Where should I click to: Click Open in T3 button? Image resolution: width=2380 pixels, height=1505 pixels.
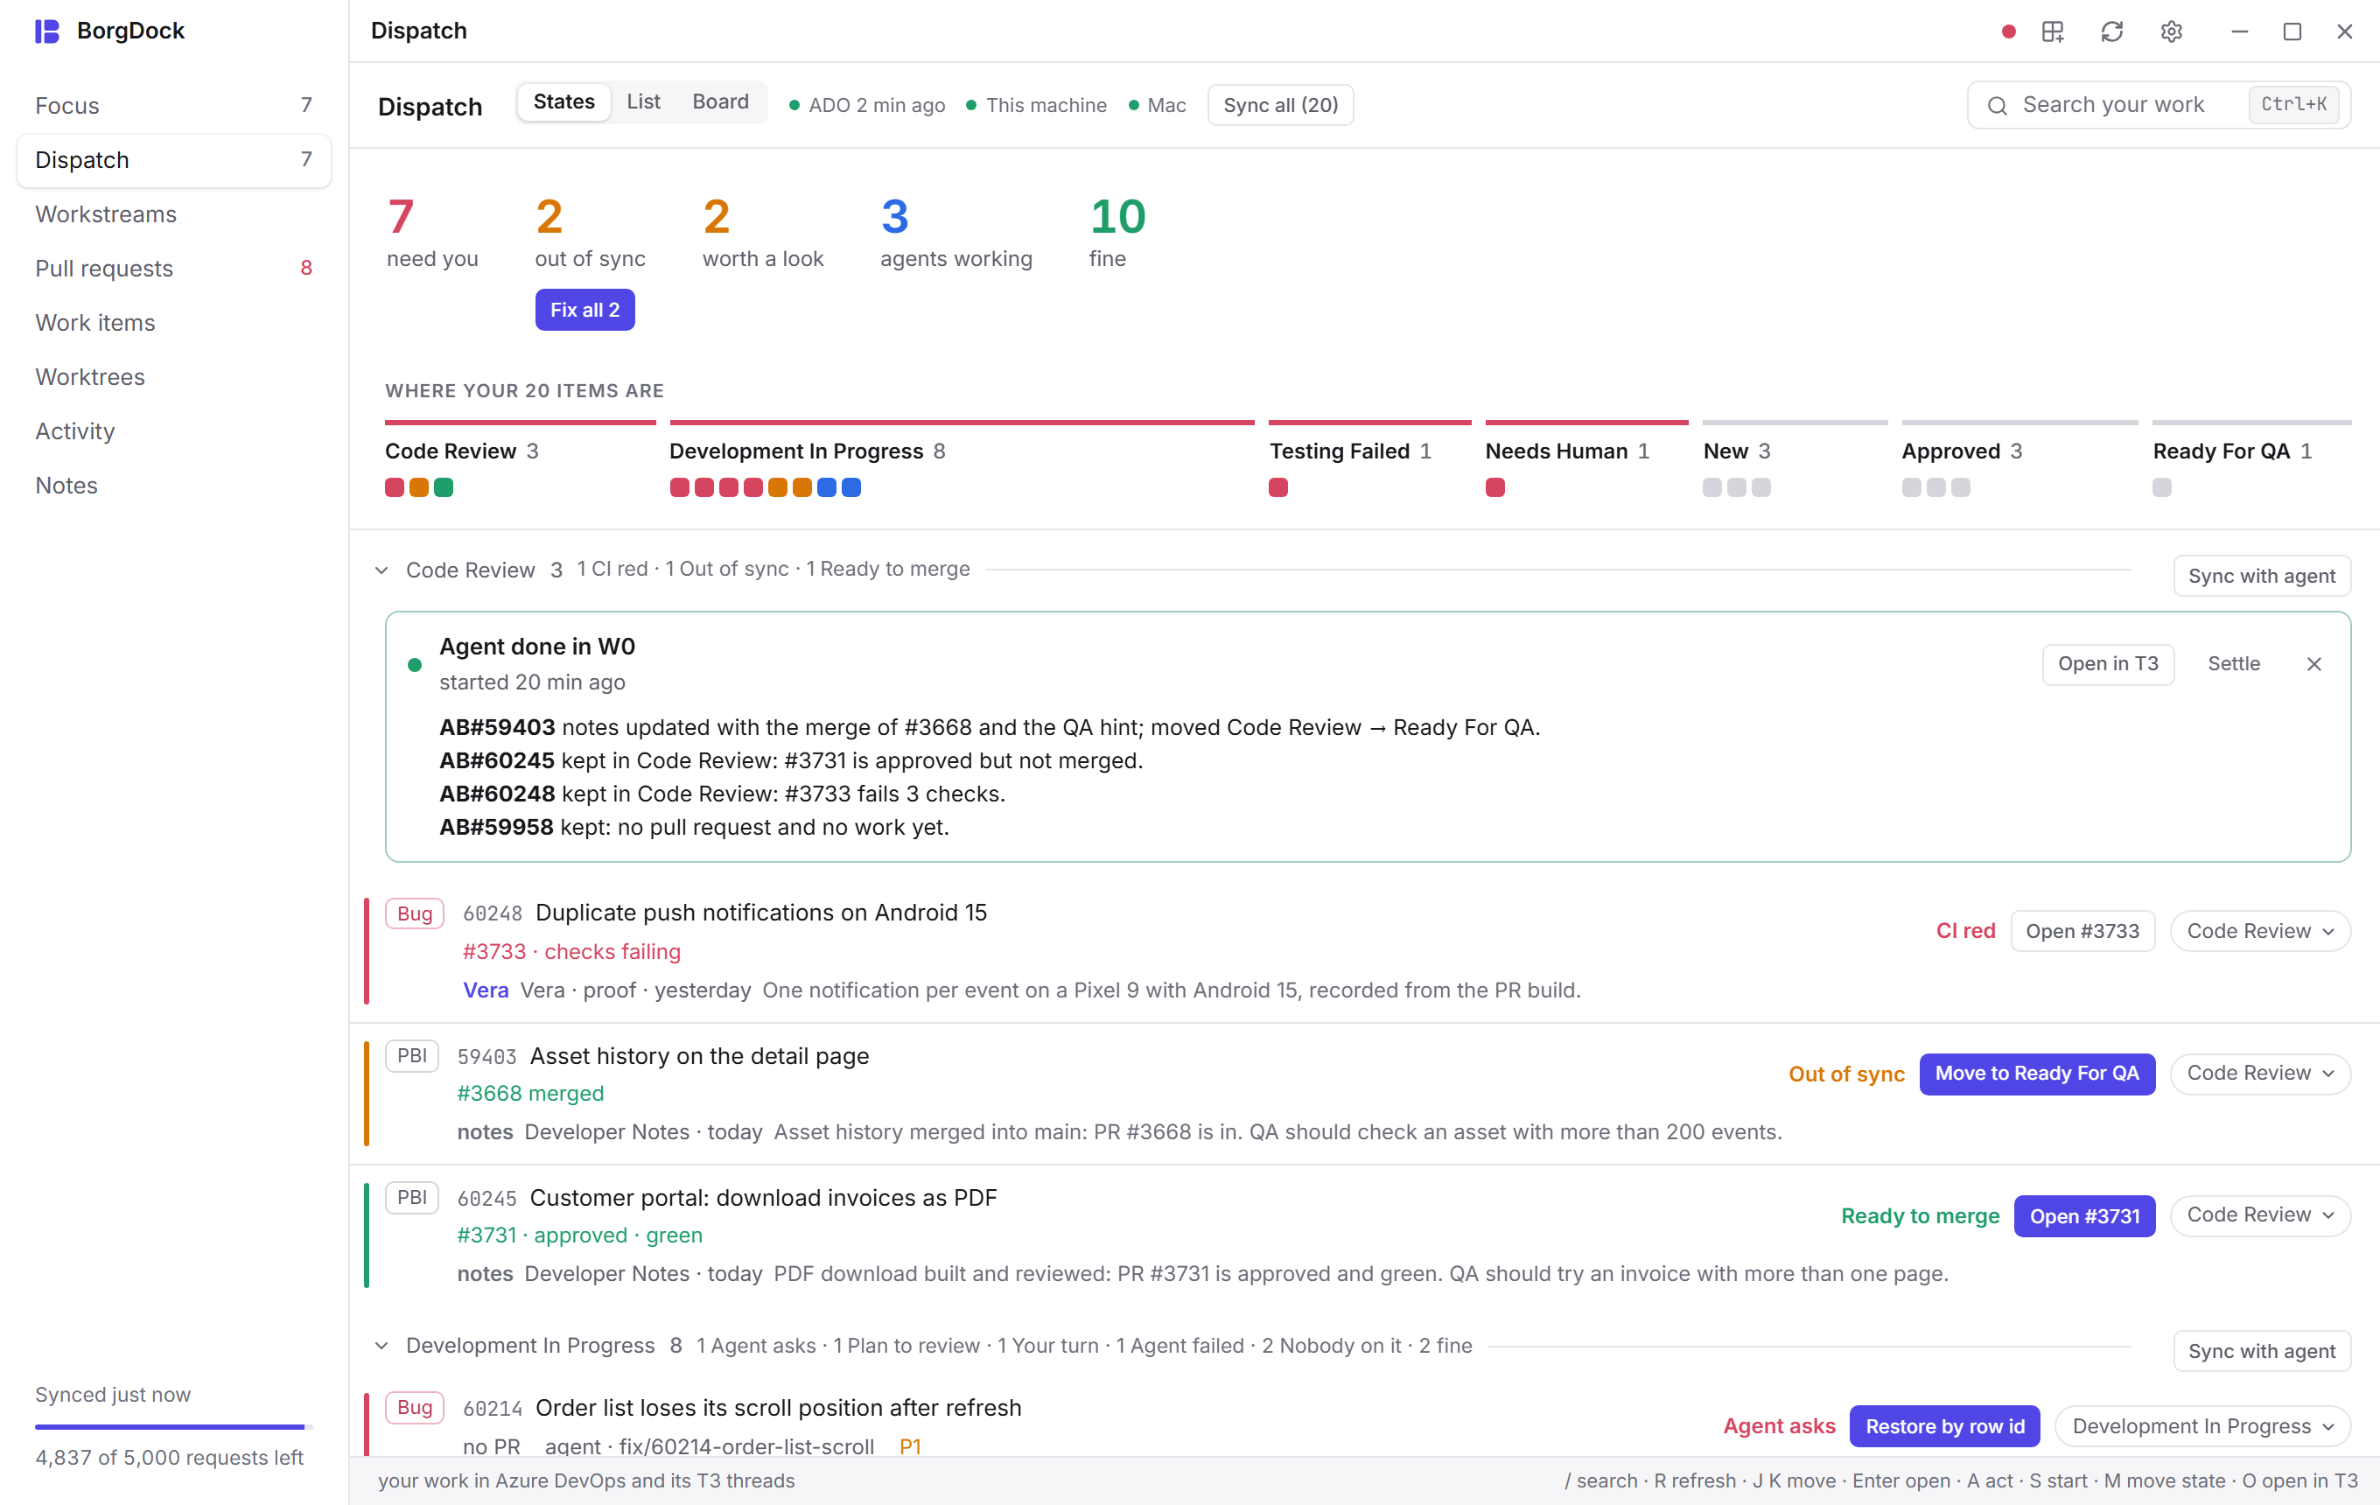coord(2108,664)
